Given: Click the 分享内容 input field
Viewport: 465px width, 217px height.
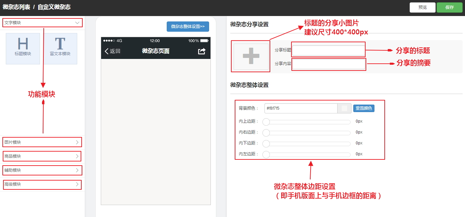Looking at the screenshot, I should [x=328, y=64].
